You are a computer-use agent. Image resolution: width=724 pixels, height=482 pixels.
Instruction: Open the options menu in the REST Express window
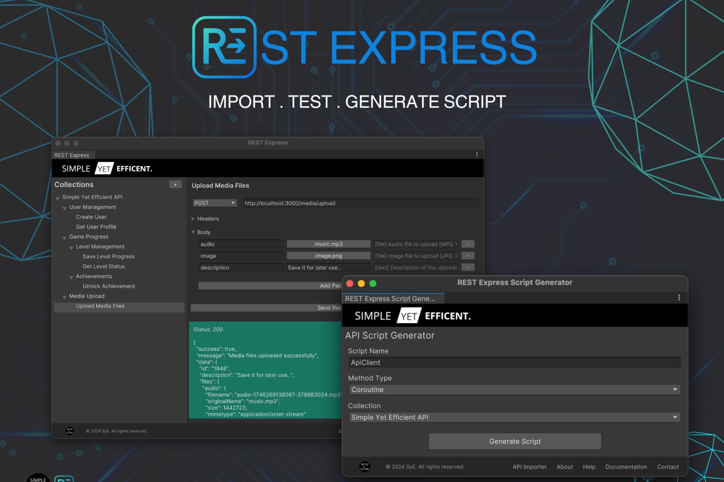tap(477, 154)
